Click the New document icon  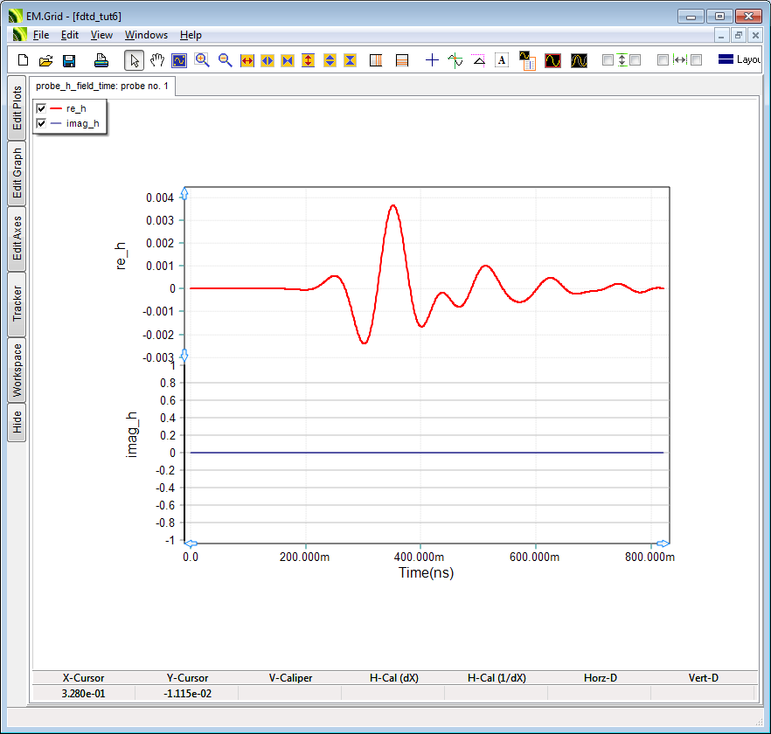(24, 60)
